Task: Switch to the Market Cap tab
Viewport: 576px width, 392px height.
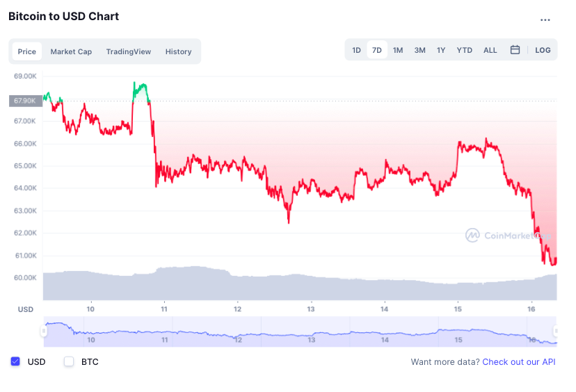Action: pyautogui.click(x=71, y=51)
